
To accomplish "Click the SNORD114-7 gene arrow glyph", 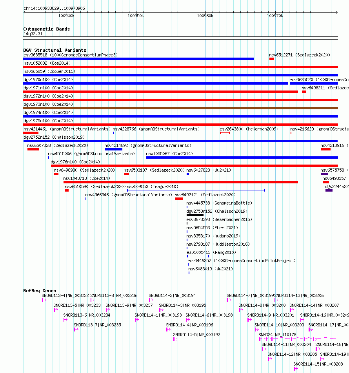I will coord(229,300).
